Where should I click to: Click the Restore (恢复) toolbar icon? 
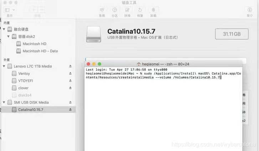point(140,10)
